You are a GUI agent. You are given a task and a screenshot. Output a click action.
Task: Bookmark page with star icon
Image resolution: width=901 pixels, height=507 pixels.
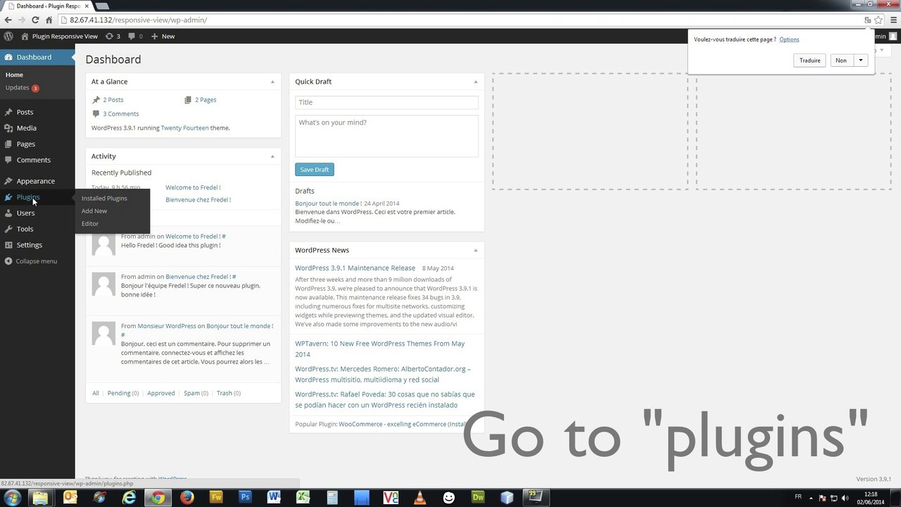(878, 20)
